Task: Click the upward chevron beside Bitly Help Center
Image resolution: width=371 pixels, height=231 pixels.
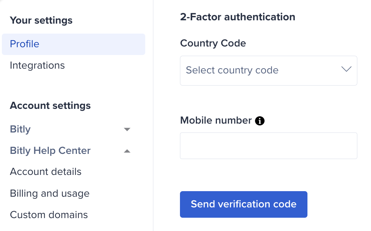Action: coord(127,151)
